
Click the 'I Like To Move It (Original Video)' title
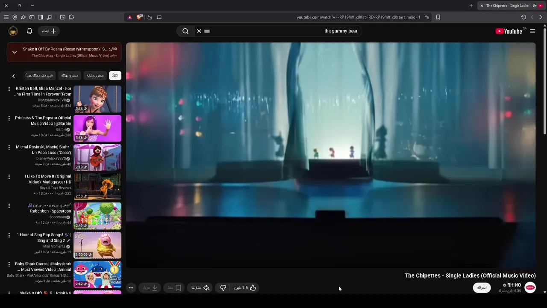(x=48, y=179)
